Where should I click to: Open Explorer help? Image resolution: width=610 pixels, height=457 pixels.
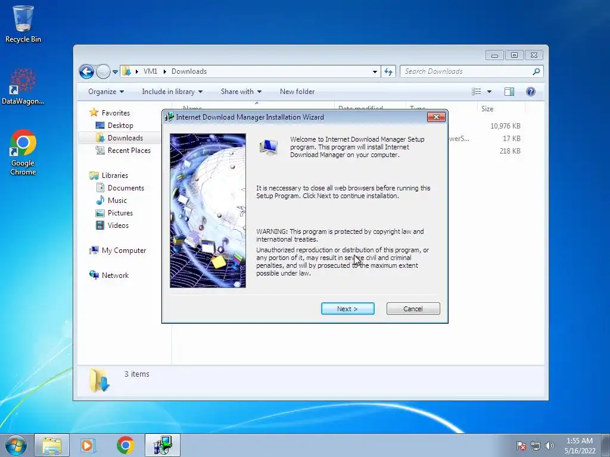tap(531, 92)
